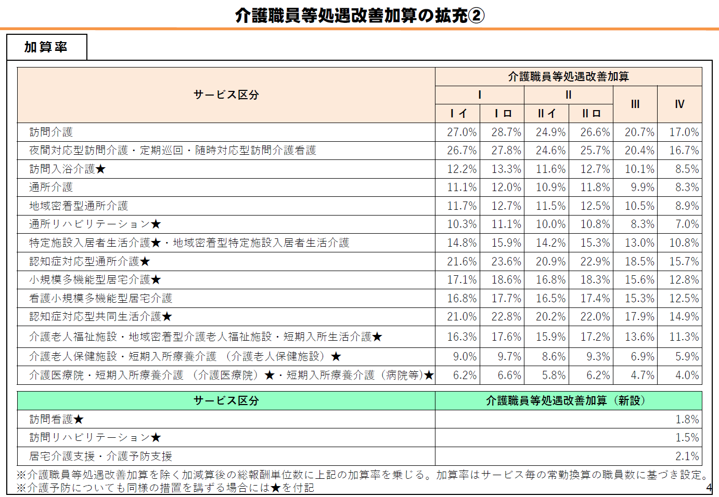Click the Ⅱ group header cell

(x=568, y=95)
